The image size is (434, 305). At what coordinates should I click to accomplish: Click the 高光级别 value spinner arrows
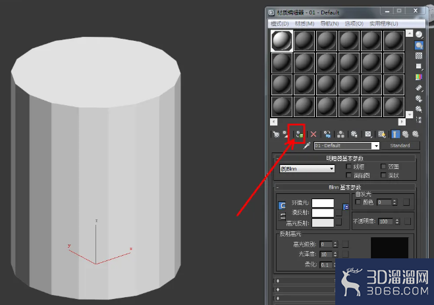click(x=335, y=245)
